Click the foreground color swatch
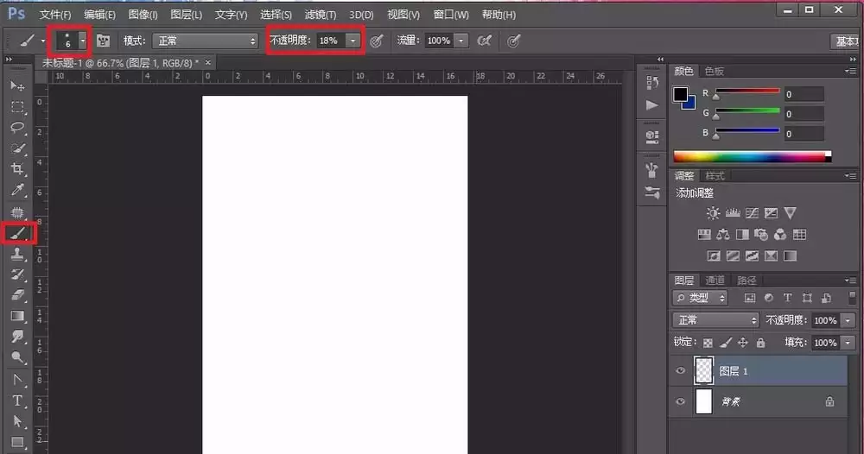Viewport: 864px width, 454px height. point(680,94)
